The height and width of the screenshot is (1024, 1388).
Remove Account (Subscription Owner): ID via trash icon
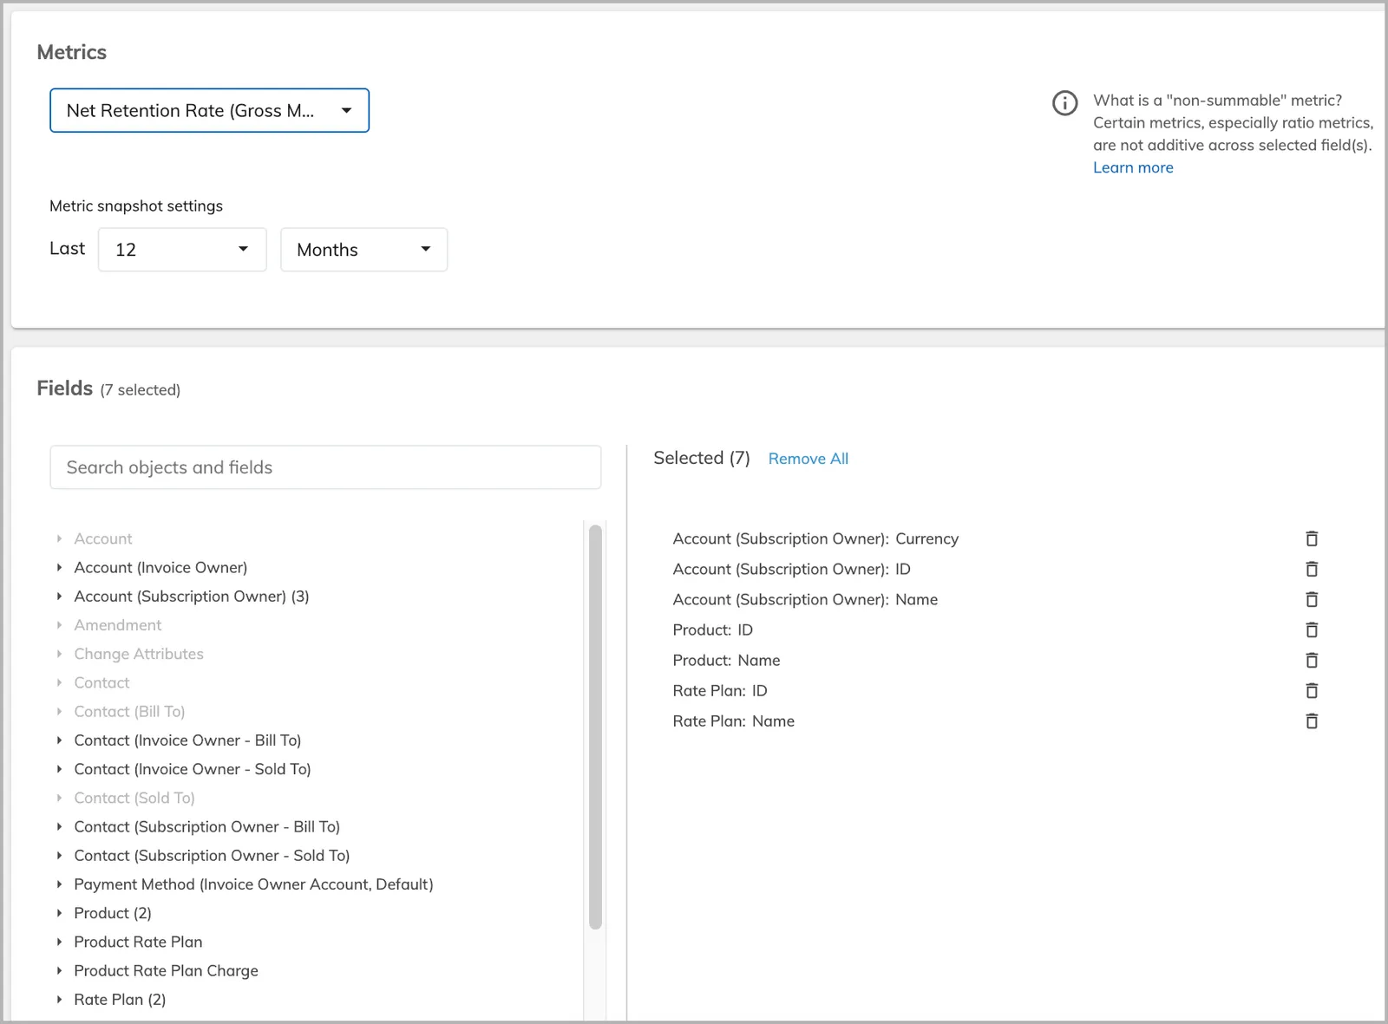[1312, 569]
